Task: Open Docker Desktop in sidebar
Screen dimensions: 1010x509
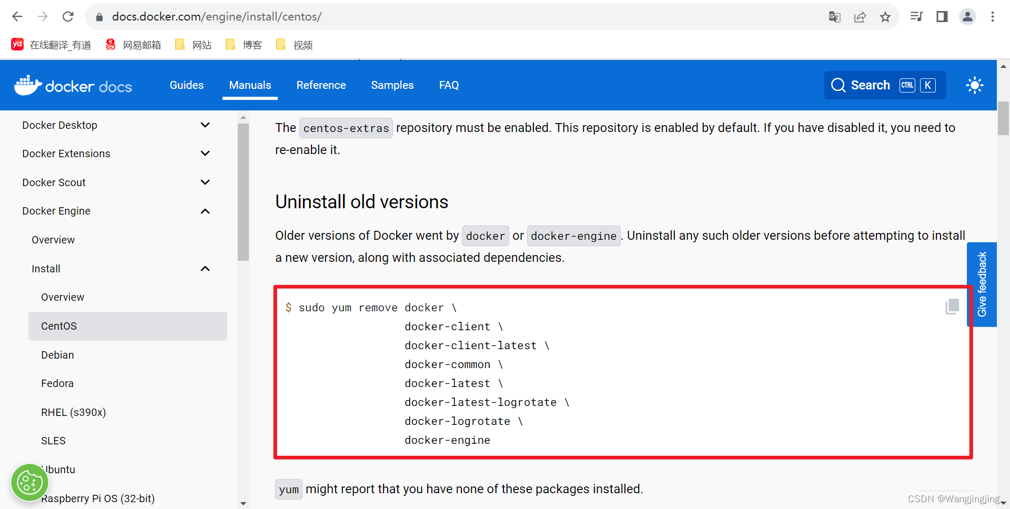Action: click(x=59, y=125)
